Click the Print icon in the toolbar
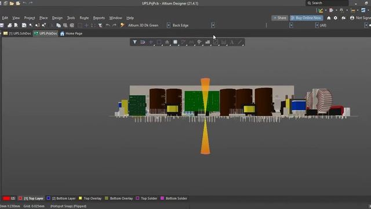Screen dimensions: 371x209 pos(10,26)
